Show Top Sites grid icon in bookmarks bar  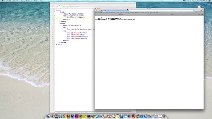pyautogui.click(x=101, y=13)
